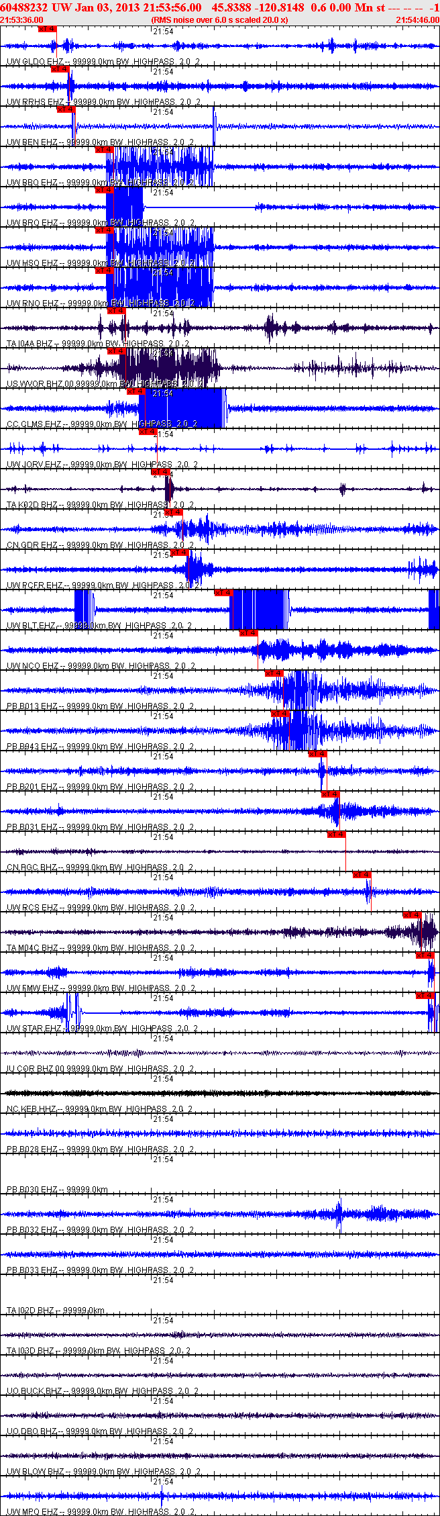Click the pick marker on the UW RNO trace
Screen dimensions: 440x1516
pyautogui.click(x=104, y=271)
